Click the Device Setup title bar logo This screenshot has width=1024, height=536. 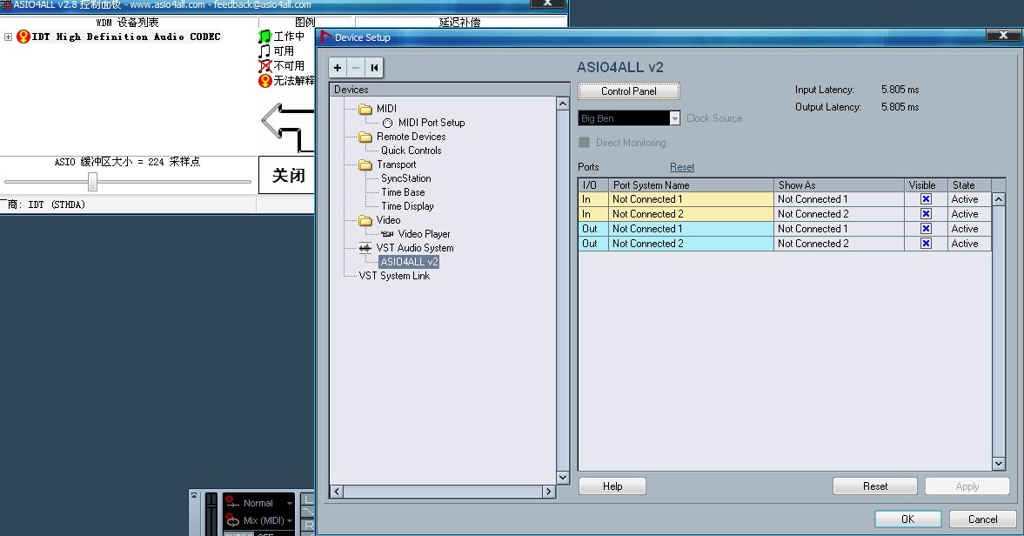pos(326,37)
